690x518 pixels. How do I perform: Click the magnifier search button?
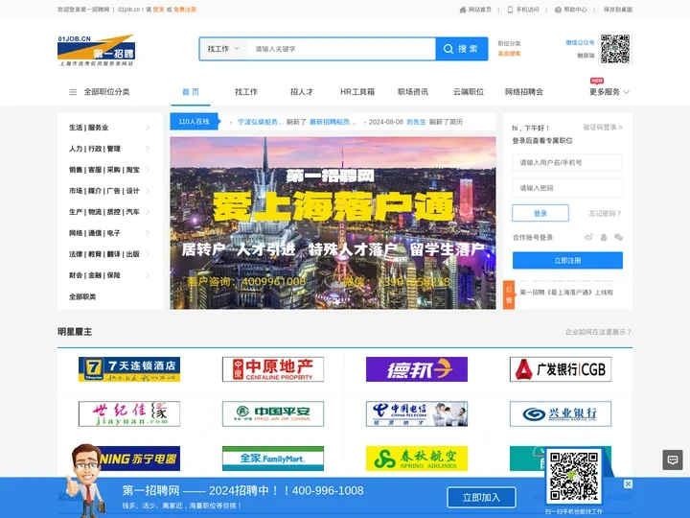[x=462, y=49]
